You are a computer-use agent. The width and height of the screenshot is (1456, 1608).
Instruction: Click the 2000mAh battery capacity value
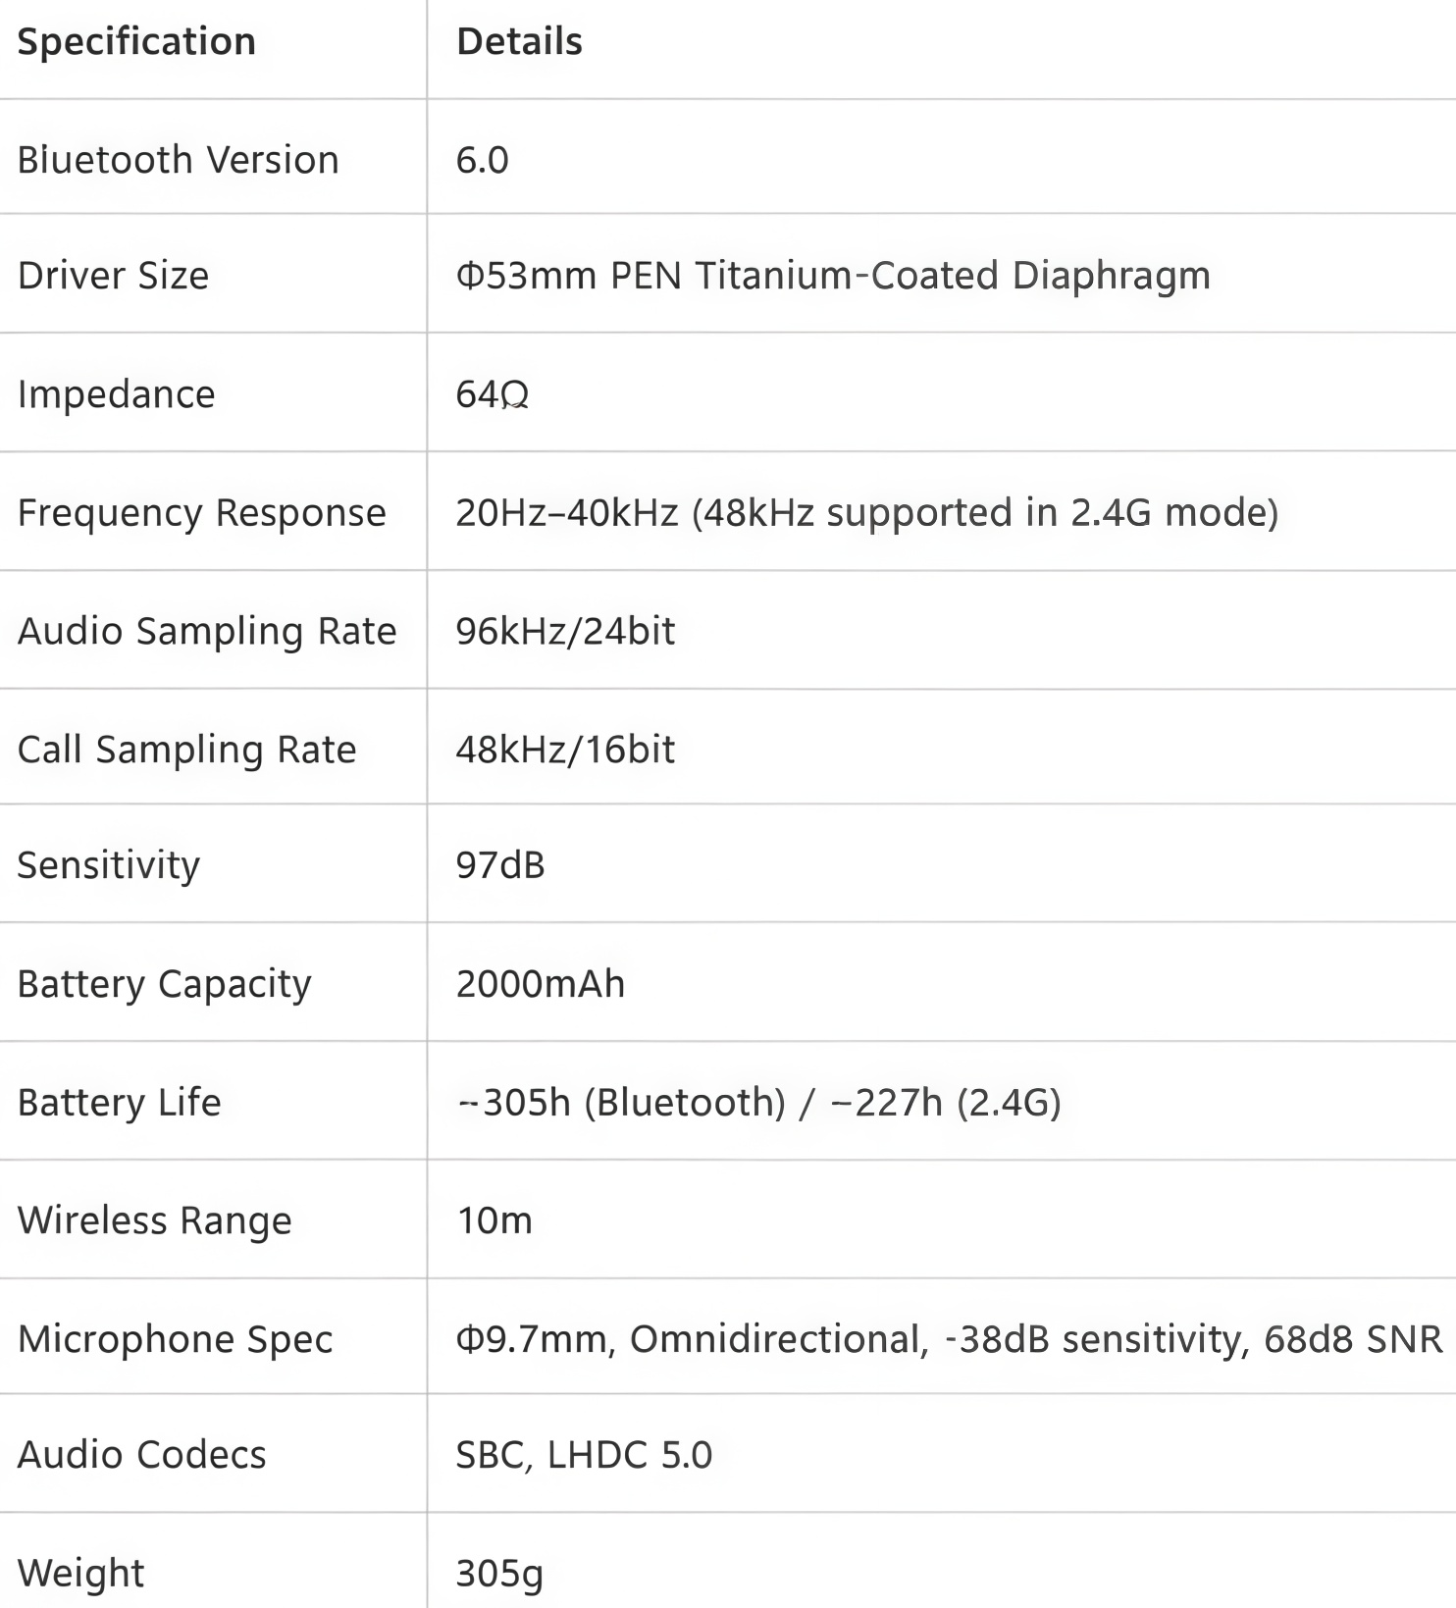540,984
